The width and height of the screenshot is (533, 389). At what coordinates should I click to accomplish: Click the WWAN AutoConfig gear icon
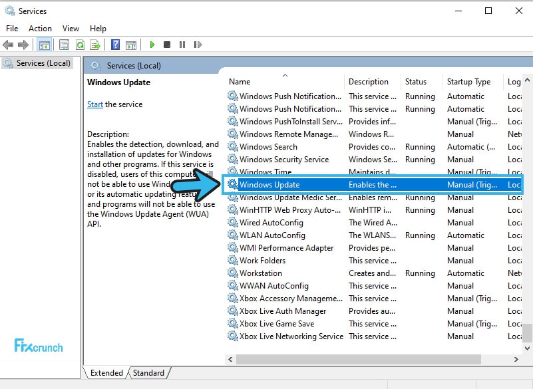tap(232, 285)
